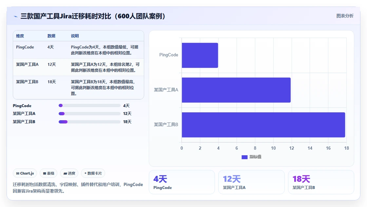Screen dimensions: 367x207
Task: Click the 数据 column header
Action: (x=51, y=36)
